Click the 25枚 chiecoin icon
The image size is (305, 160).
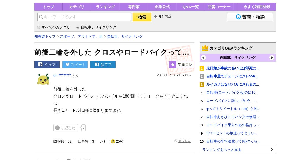pyautogui.click(x=113, y=141)
